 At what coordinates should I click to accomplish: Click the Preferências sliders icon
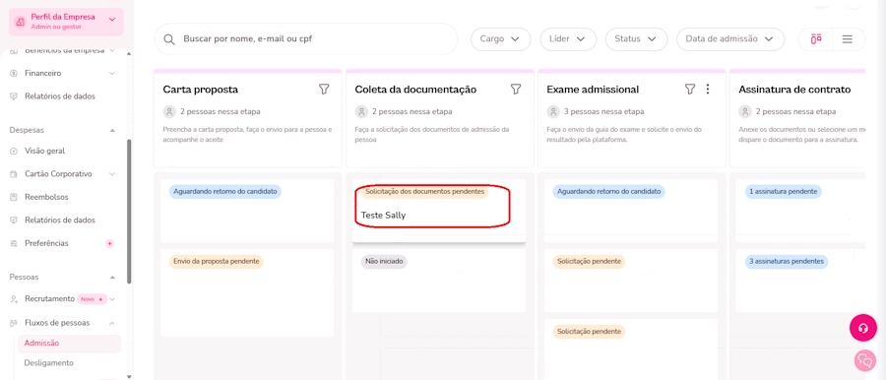(14, 243)
